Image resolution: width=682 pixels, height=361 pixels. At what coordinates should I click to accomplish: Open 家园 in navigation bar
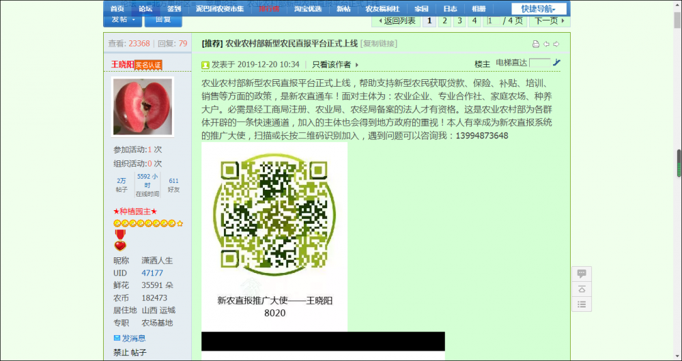click(x=421, y=9)
